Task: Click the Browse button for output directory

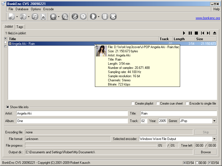Action: [206, 152]
